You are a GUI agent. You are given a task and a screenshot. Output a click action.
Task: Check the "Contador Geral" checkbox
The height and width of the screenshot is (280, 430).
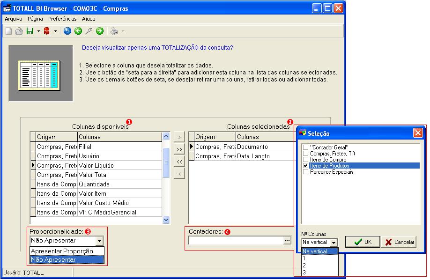tap(305, 147)
